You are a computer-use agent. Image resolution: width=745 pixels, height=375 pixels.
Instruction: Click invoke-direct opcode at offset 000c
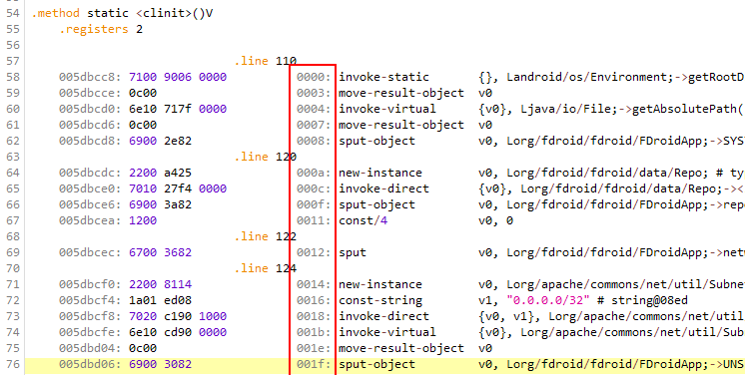point(383,188)
